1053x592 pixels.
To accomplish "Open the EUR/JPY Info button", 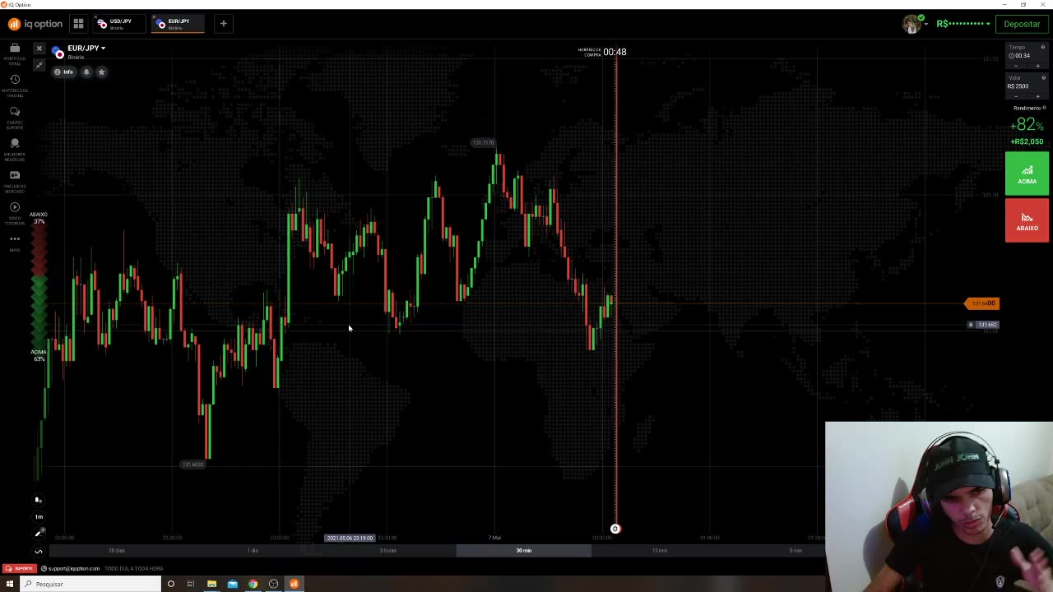I will coord(63,72).
